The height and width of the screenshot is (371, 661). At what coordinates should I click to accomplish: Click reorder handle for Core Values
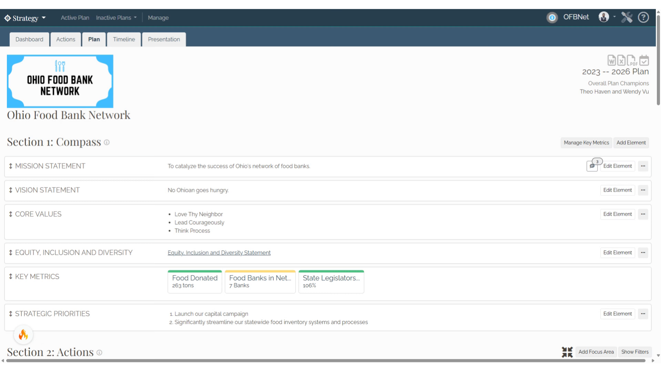coord(11,214)
